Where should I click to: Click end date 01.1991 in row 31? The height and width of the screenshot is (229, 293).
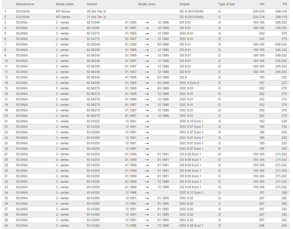(x=163, y=176)
